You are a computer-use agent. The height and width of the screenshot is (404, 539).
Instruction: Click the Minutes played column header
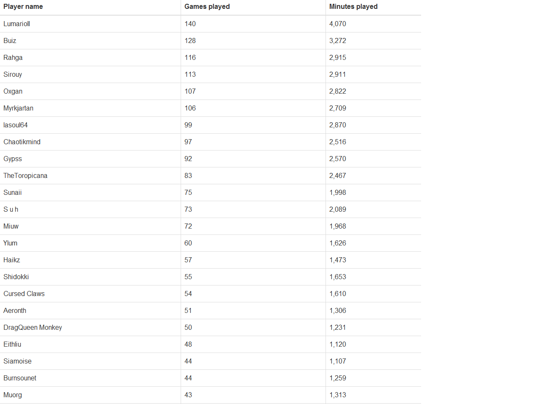353,7
